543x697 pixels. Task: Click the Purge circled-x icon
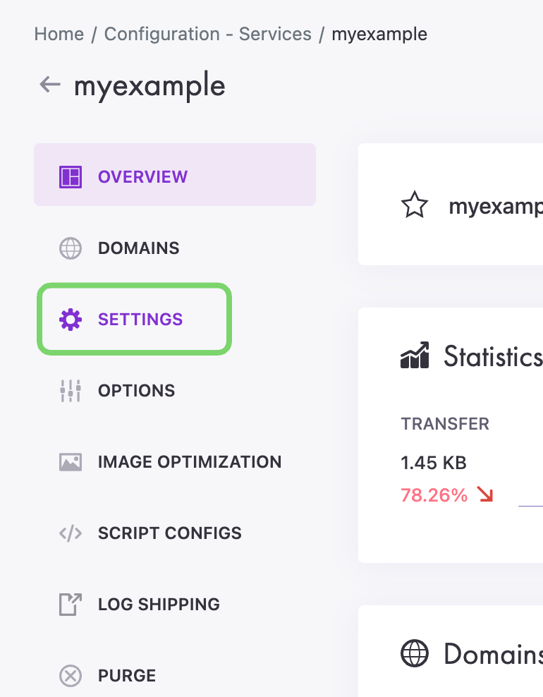point(71,676)
